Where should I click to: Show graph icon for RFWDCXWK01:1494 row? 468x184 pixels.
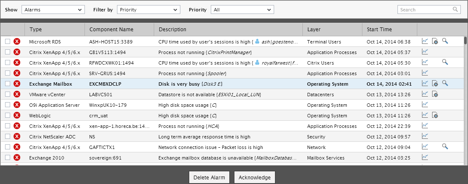click(425, 62)
